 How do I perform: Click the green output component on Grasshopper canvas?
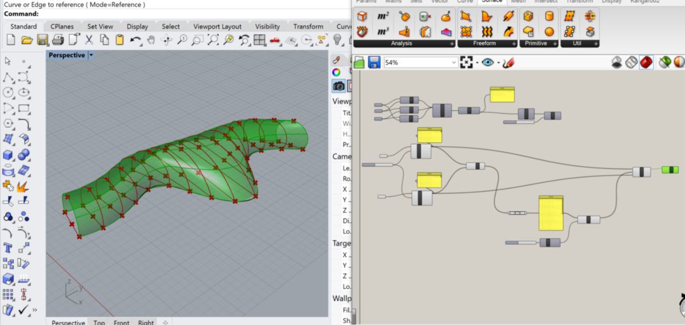670,170
